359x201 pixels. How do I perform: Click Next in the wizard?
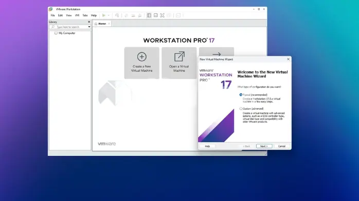click(264, 146)
